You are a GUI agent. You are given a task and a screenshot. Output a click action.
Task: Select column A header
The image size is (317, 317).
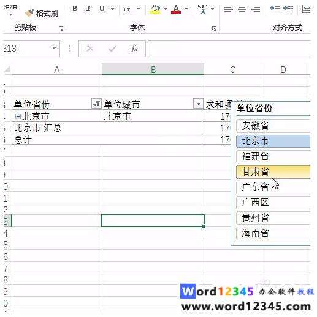[57, 69]
